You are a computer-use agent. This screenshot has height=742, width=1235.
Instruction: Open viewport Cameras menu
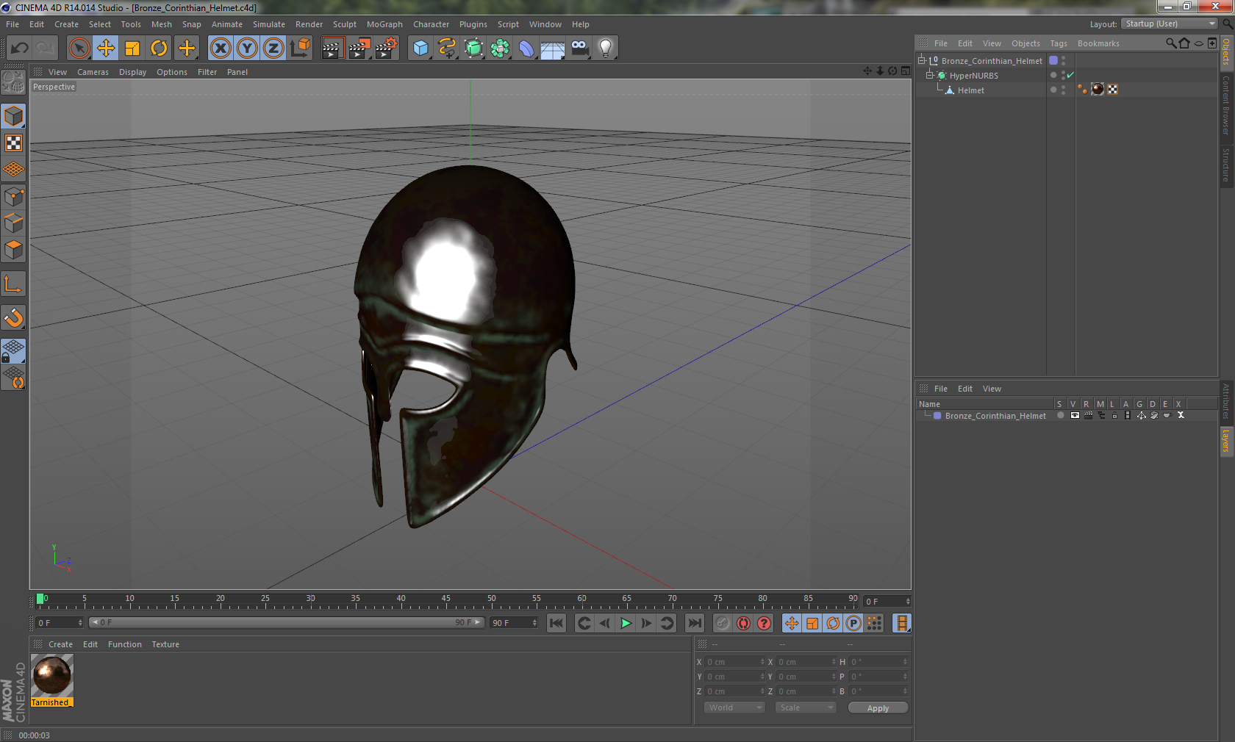pyautogui.click(x=93, y=72)
